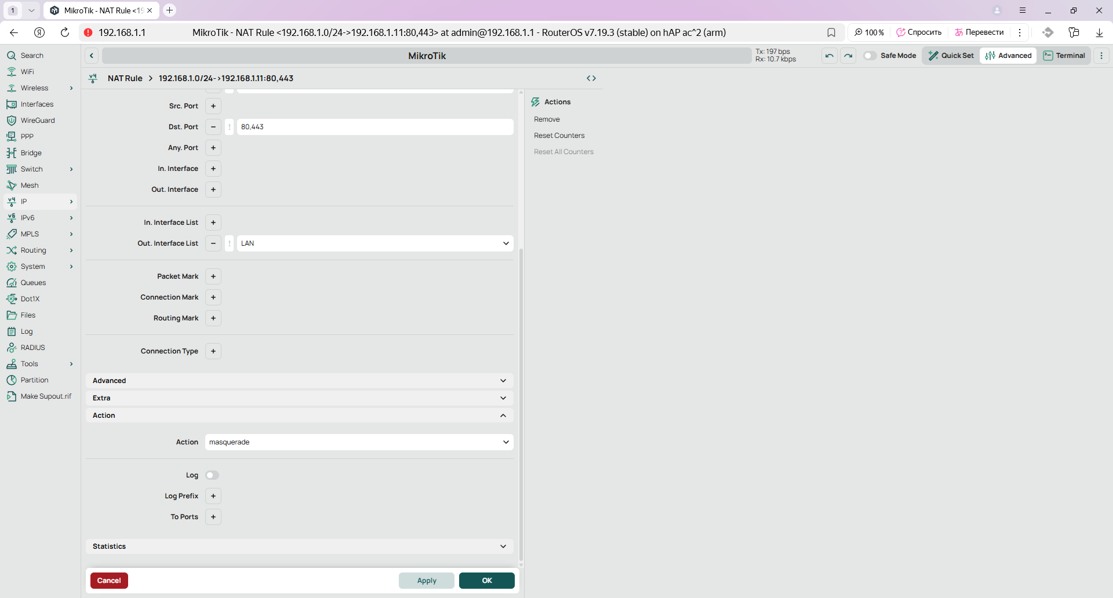Open the three-dot menu beside Terminal
This screenshot has width=1113, height=598.
point(1101,56)
